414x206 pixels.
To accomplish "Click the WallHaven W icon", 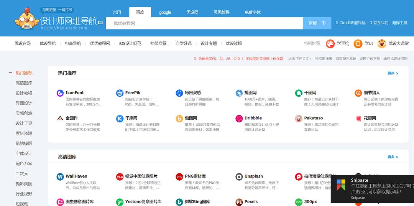I will (x=60, y=177).
